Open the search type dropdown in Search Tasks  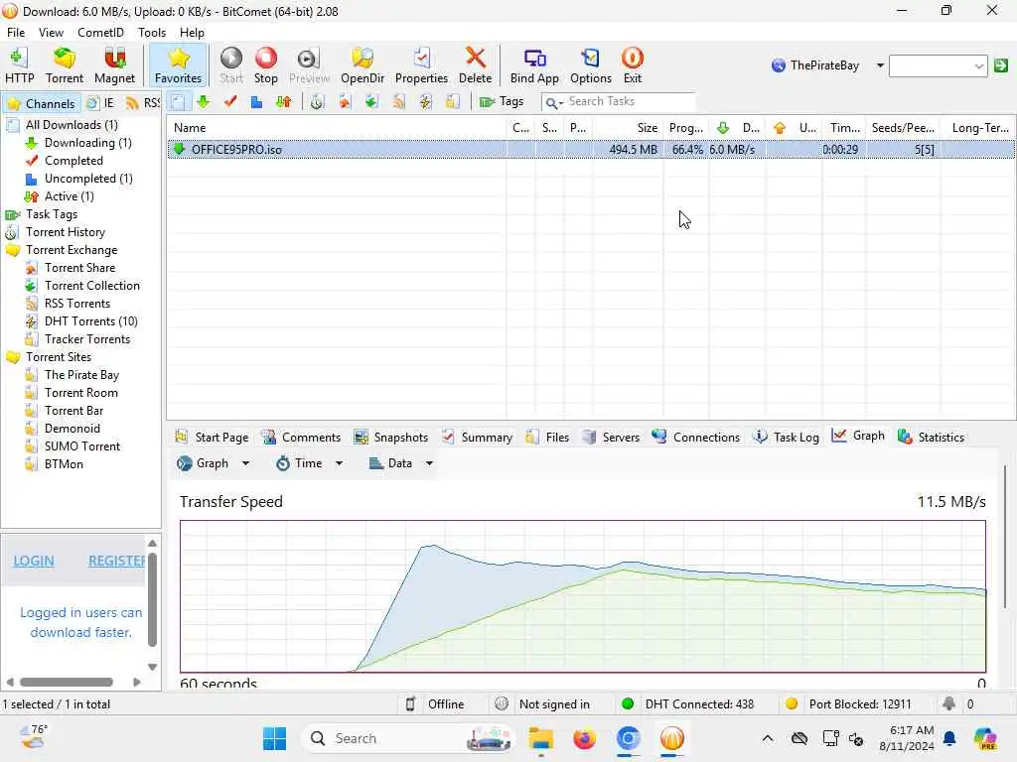[x=553, y=102]
